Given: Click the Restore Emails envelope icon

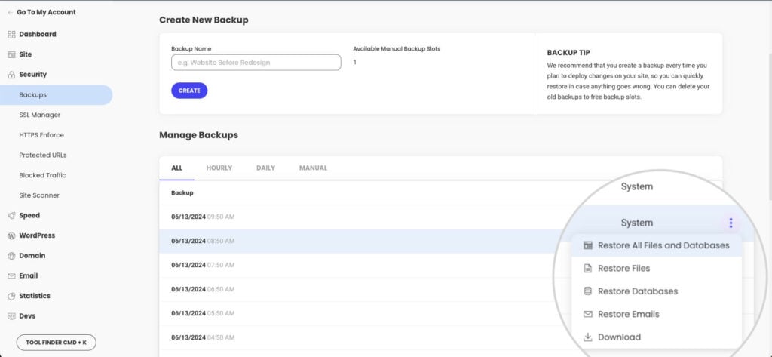Looking at the screenshot, I should tap(587, 314).
